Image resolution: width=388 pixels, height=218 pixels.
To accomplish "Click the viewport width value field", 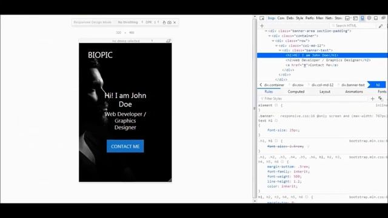I will coord(119,33).
